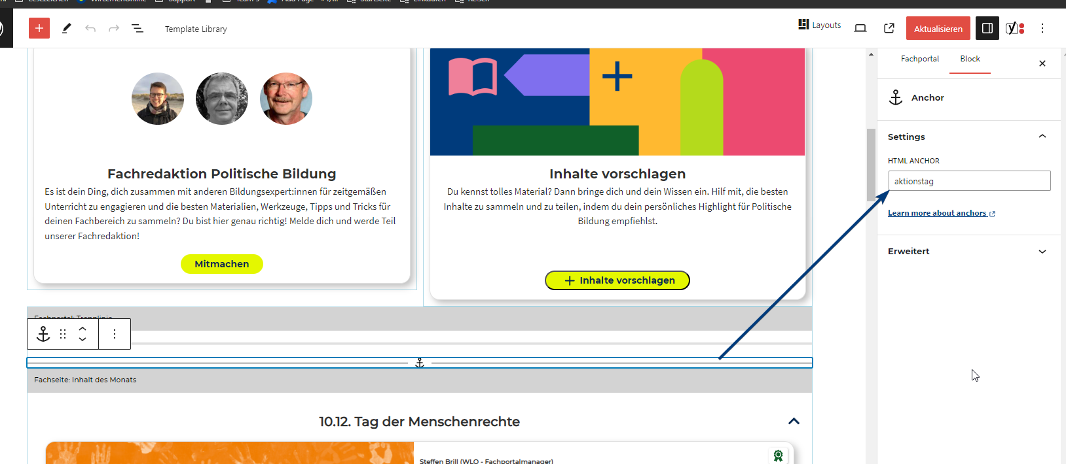Click the red block inserter plus button
This screenshot has height=464, width=1066.
click(39, 28)
